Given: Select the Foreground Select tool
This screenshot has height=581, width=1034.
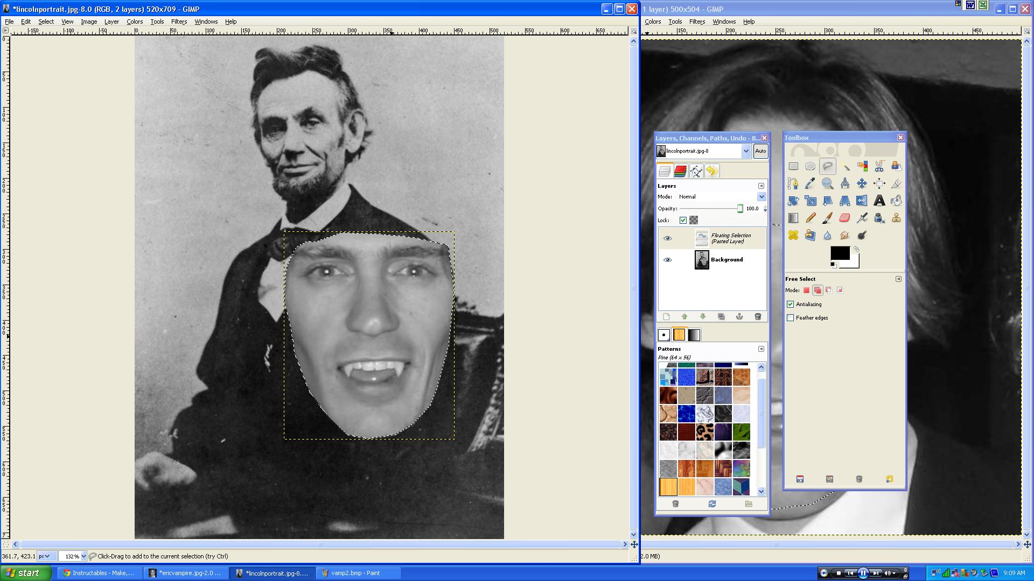Looking at the screenshot, I should pyautogui.click(x=896, y=166).
